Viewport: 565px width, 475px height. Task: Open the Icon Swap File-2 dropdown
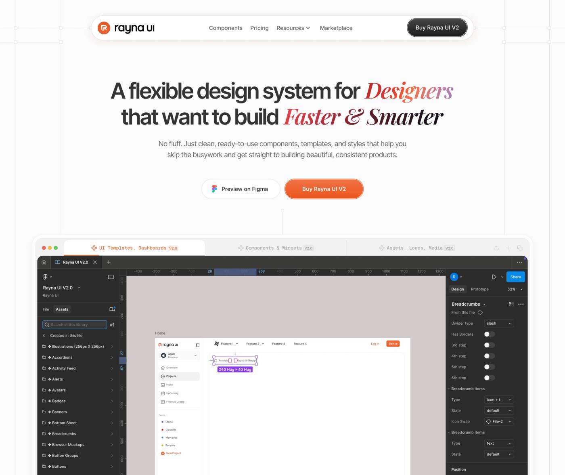[x=499, y=421]
